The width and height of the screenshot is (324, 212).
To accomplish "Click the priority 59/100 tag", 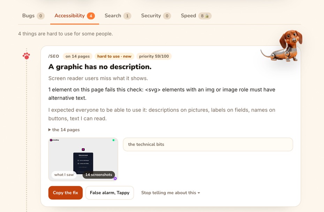I will 154,56.
